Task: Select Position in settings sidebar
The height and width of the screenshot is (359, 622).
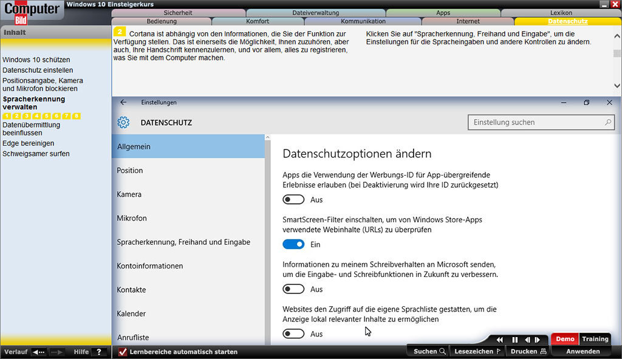Action: tap(188, 170)
